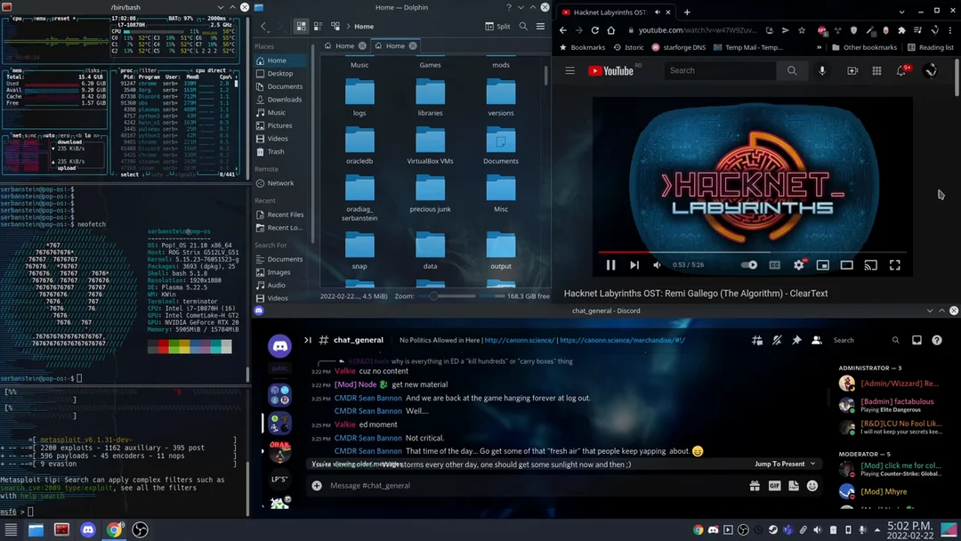Open pinned messages in Discord

click(x=796, y=340)
